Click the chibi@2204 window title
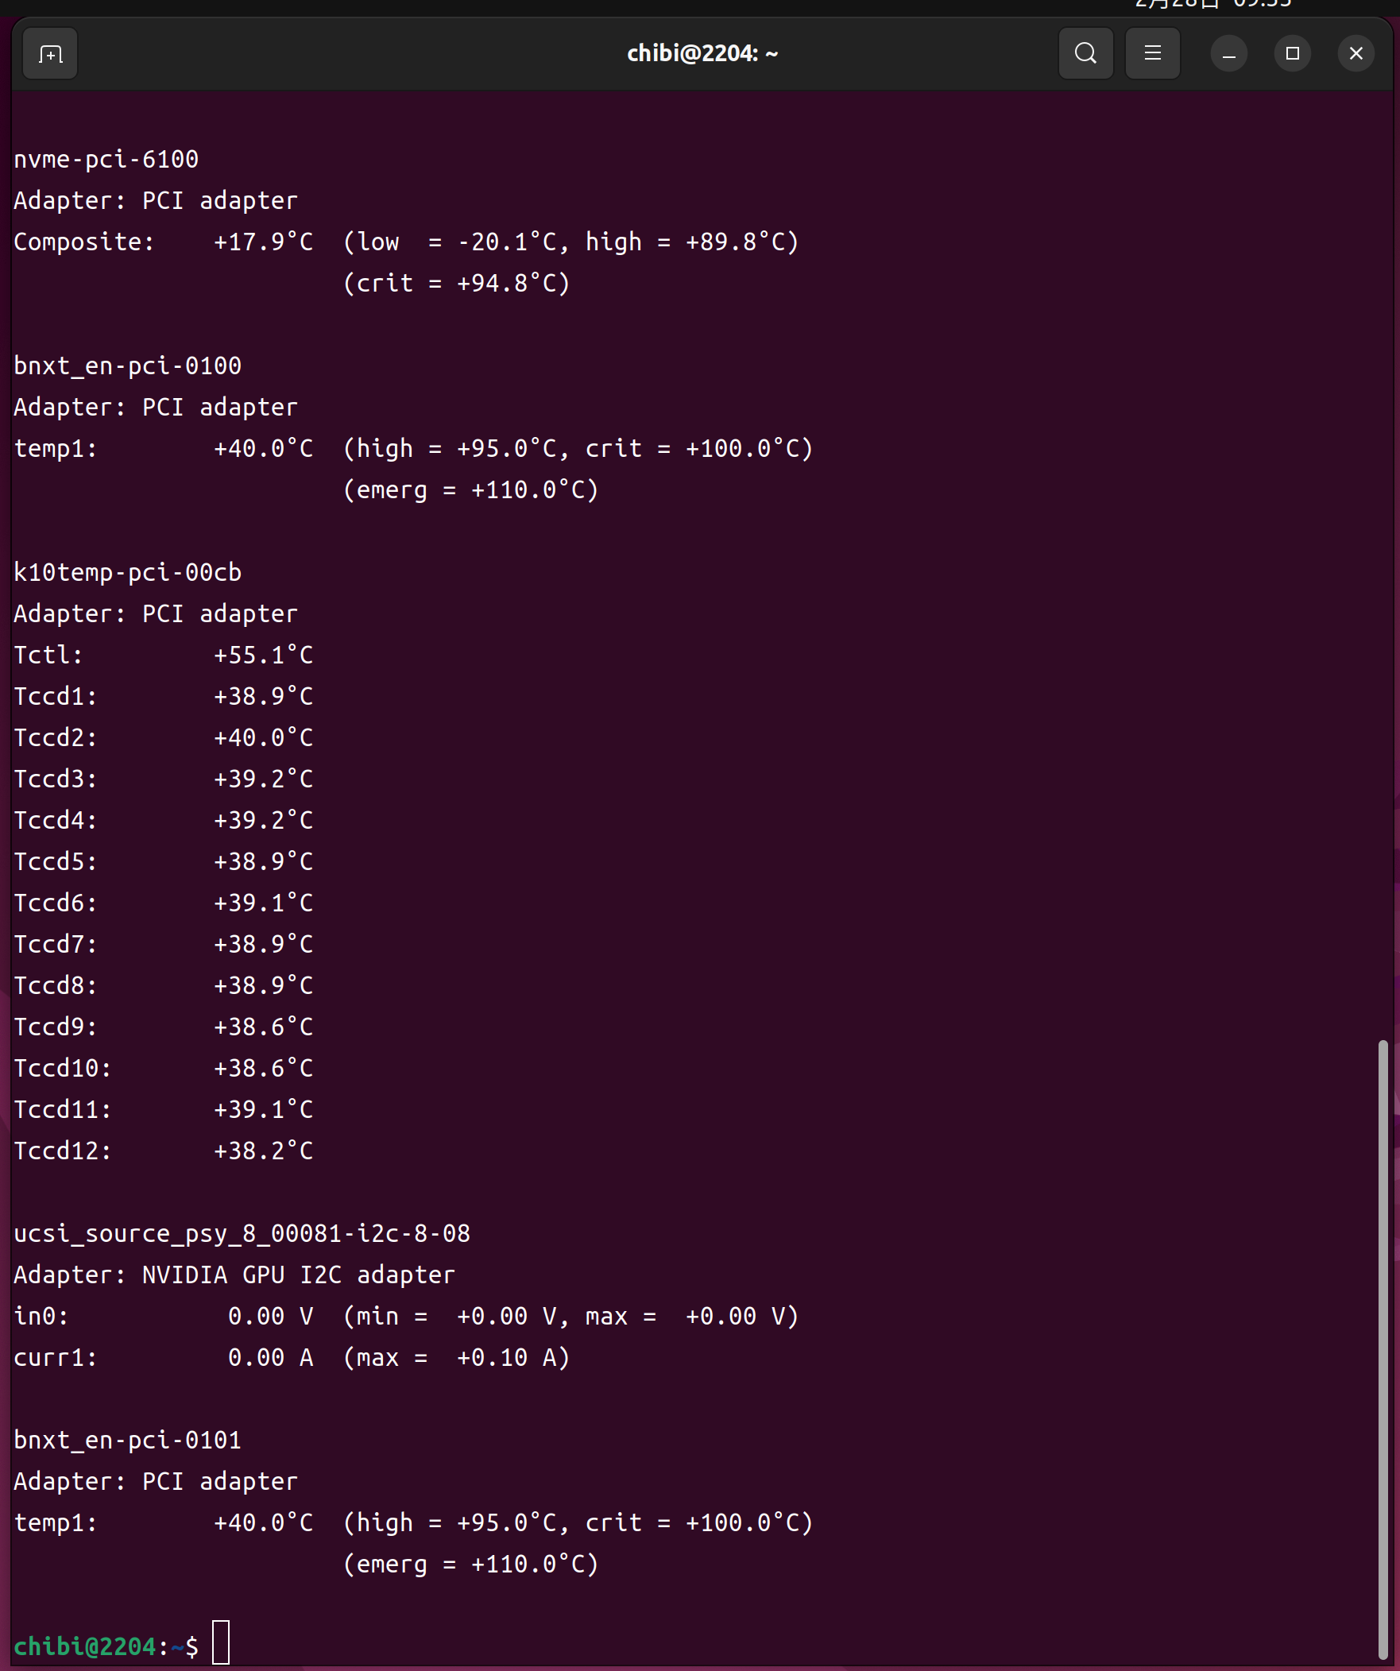 tap(702, 54)
